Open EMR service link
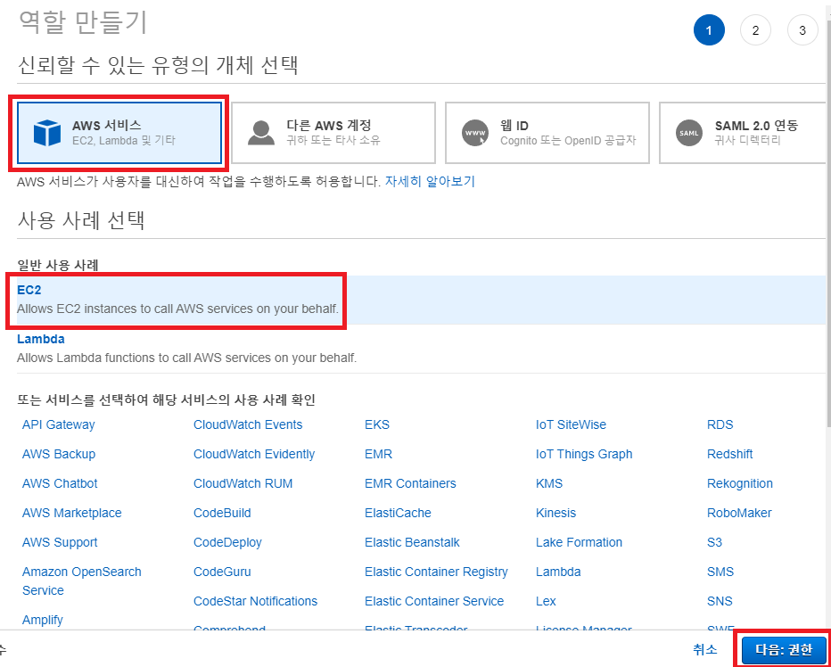This screenshot has width=831, height=667. pyautogui.click(x=378, y=455)
